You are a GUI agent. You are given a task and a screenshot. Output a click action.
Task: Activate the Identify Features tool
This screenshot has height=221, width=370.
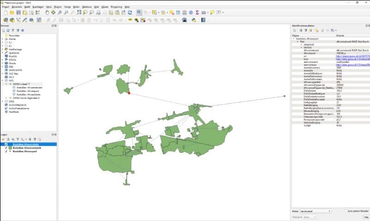[139, 12]
